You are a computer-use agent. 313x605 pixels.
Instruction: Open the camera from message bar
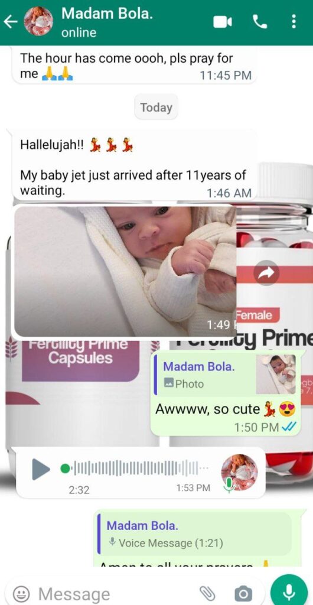tap(244, 593)
